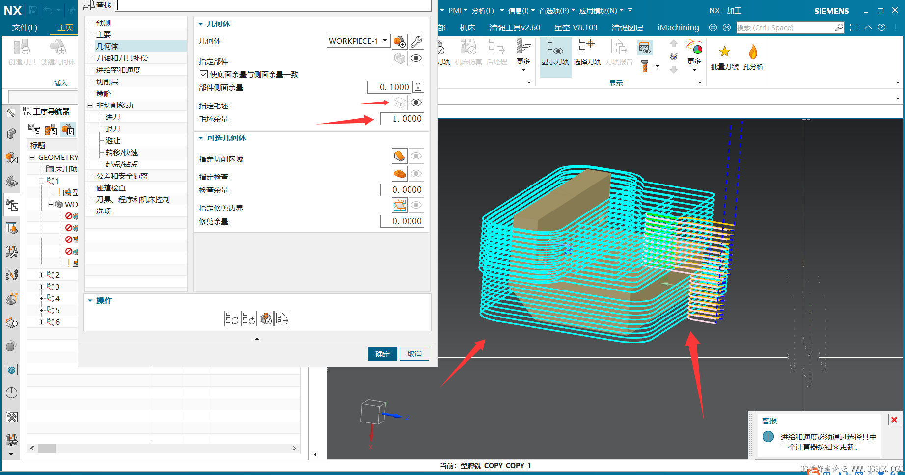This screenshot has width=905, height=475.
Task: Select 切削层 in the dialog list
Action: coord(107,82)
